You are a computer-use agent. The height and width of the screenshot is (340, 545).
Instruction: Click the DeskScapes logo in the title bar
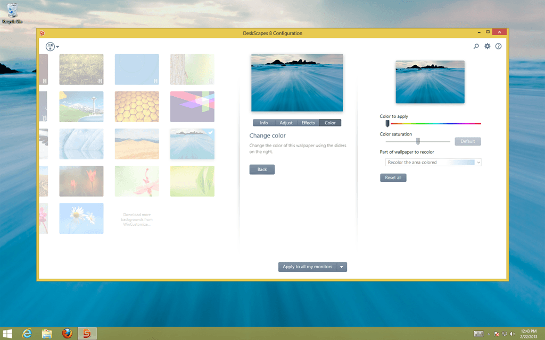tap(43, 32)
